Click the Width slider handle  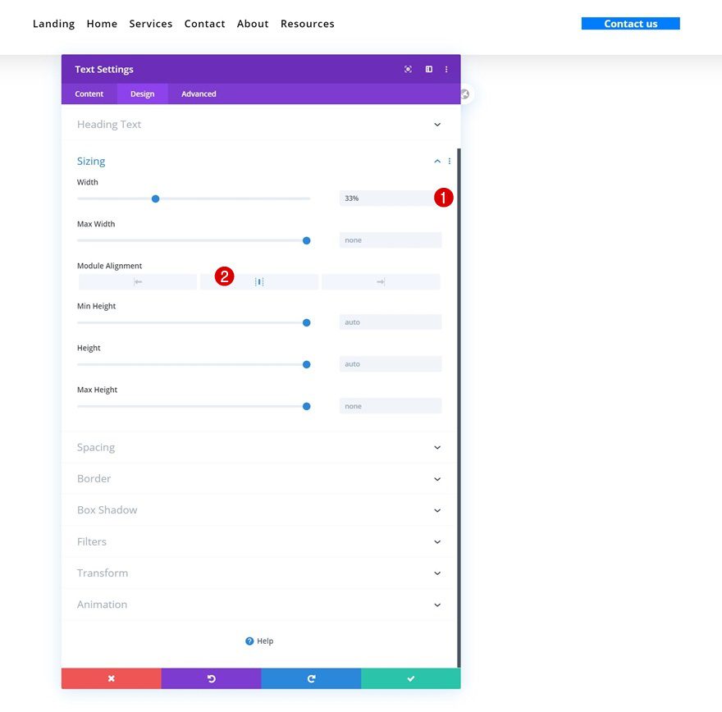click(x=153, y=199)
